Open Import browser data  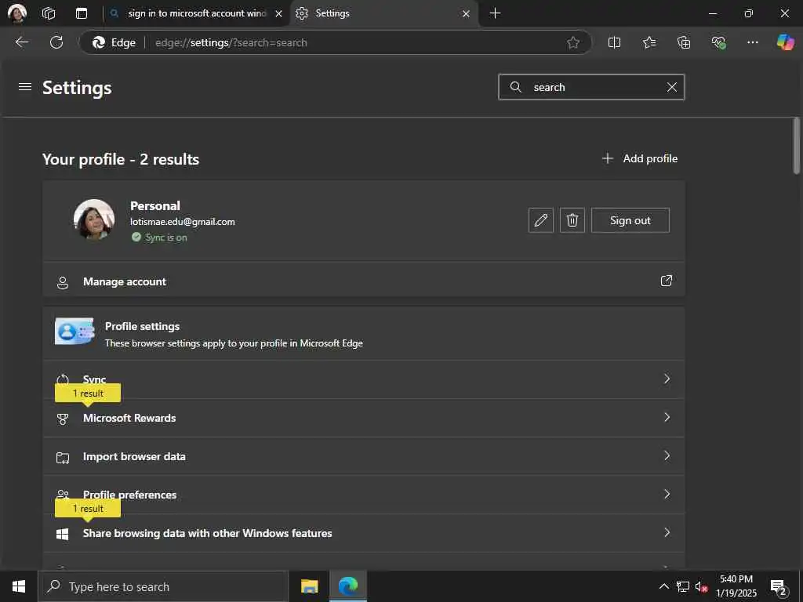point(364,456)
